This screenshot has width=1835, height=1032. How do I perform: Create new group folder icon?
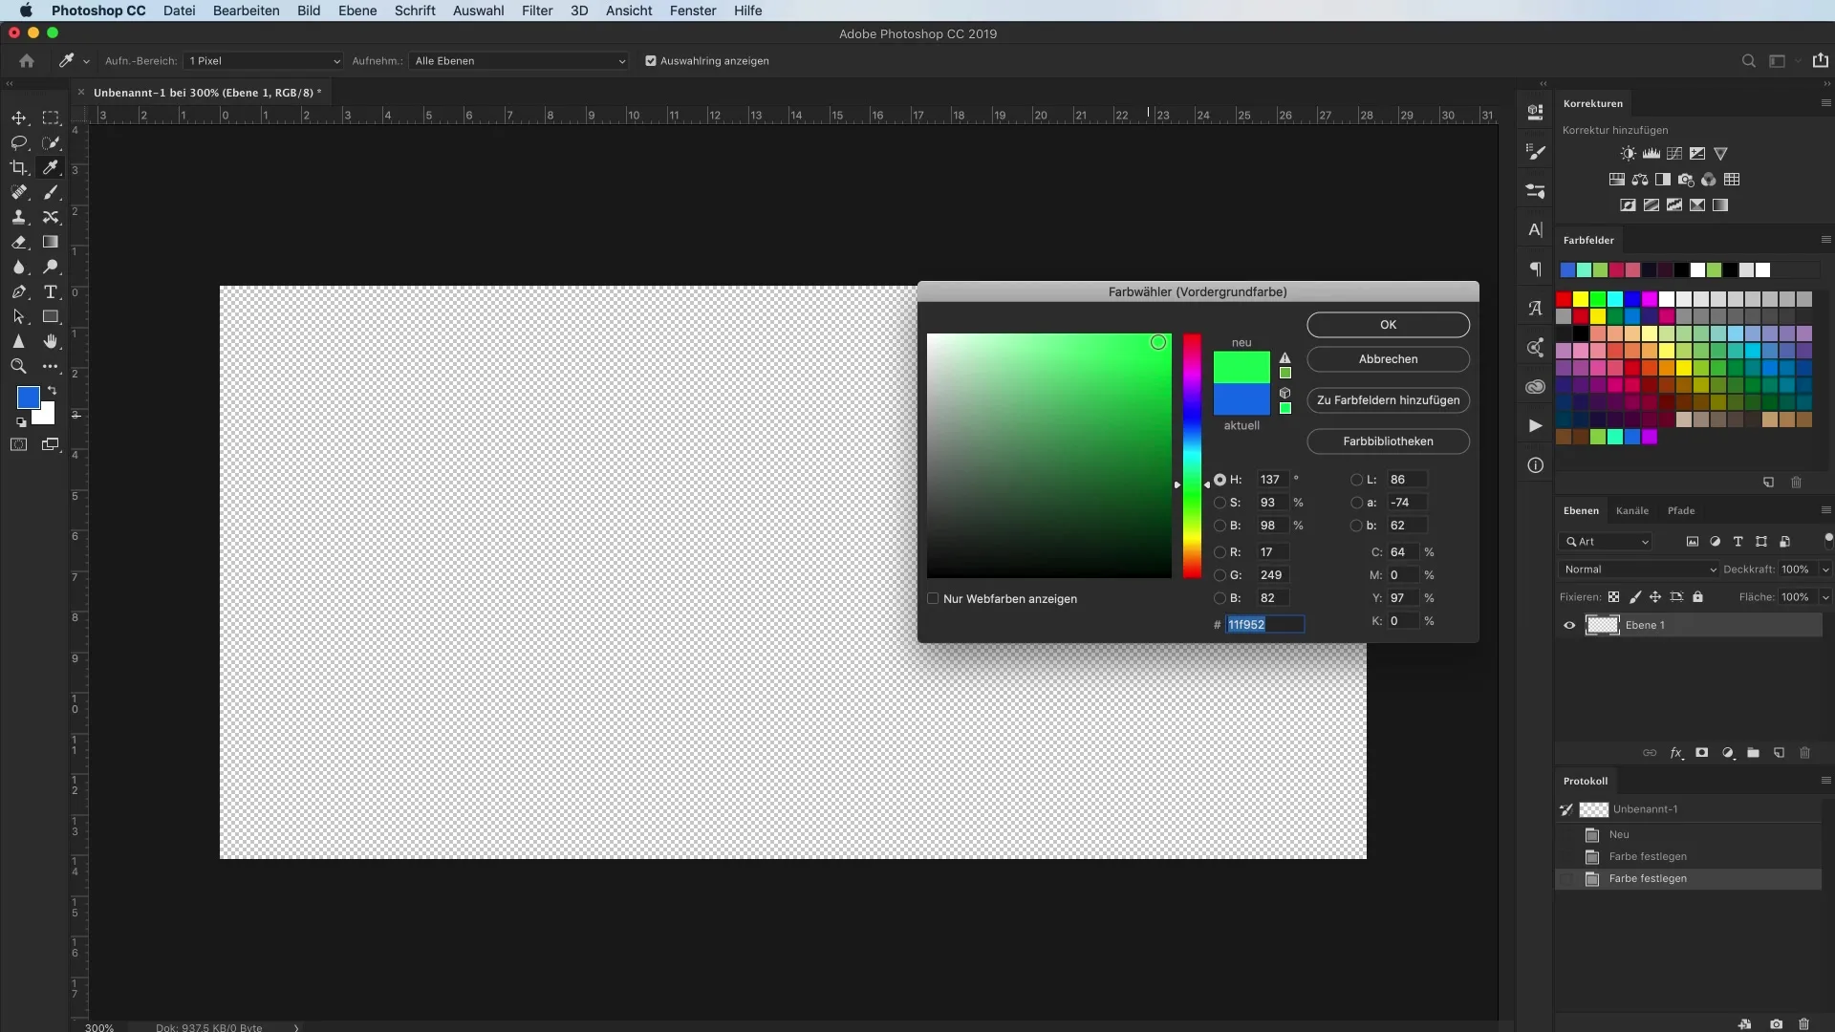tap(1754, 753)
